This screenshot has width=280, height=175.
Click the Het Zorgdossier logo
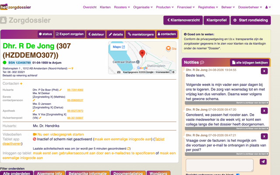(16, 7)
